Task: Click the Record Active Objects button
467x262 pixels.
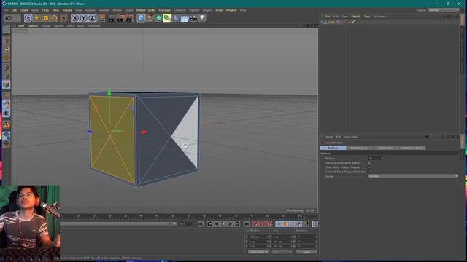Action: [255, 224]
